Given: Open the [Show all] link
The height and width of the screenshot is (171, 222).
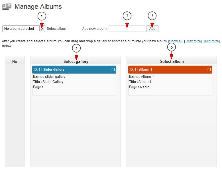Looking at the screenshot, I should [176, 41].
